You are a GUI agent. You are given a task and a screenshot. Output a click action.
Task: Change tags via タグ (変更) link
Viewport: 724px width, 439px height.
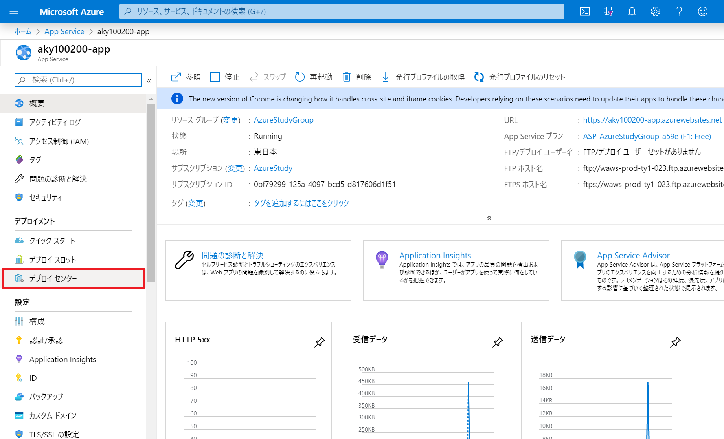195,203
